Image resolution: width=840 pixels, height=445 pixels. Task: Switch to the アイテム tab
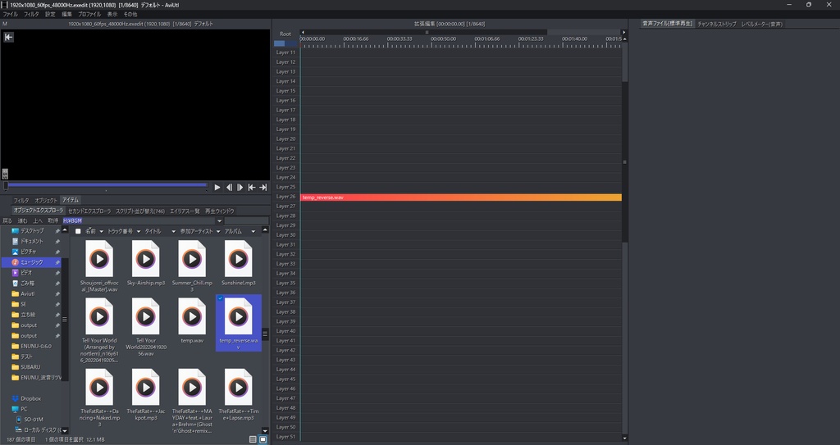coord(71,200)
